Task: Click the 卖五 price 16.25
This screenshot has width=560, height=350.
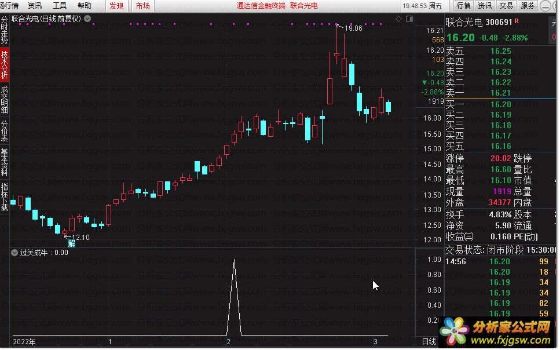Action: (501, 52)
